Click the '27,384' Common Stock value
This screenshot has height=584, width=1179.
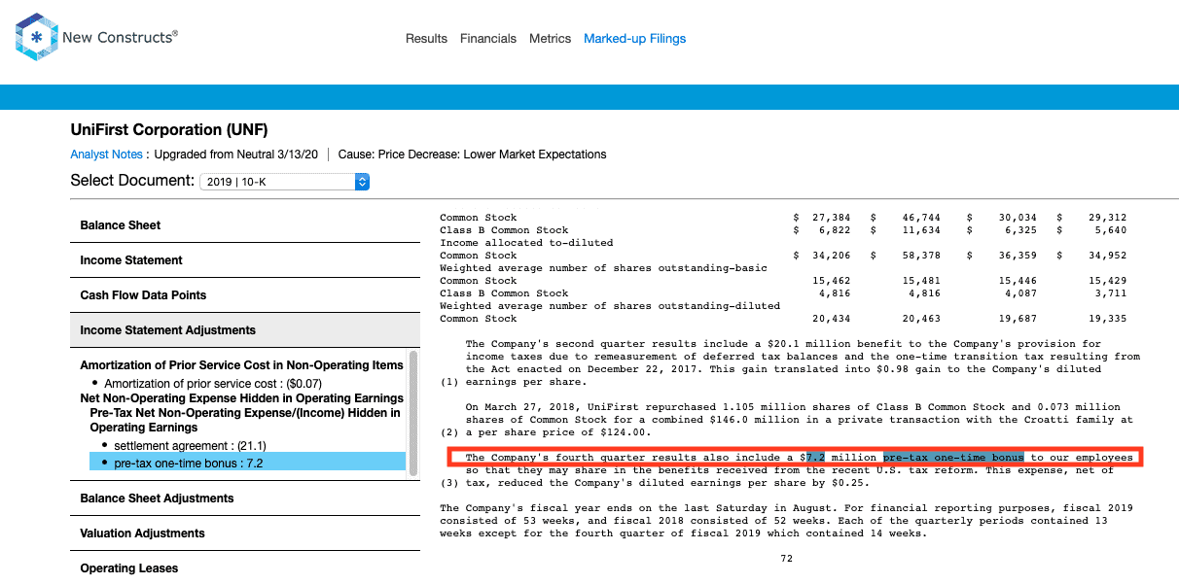click(833, 218)
